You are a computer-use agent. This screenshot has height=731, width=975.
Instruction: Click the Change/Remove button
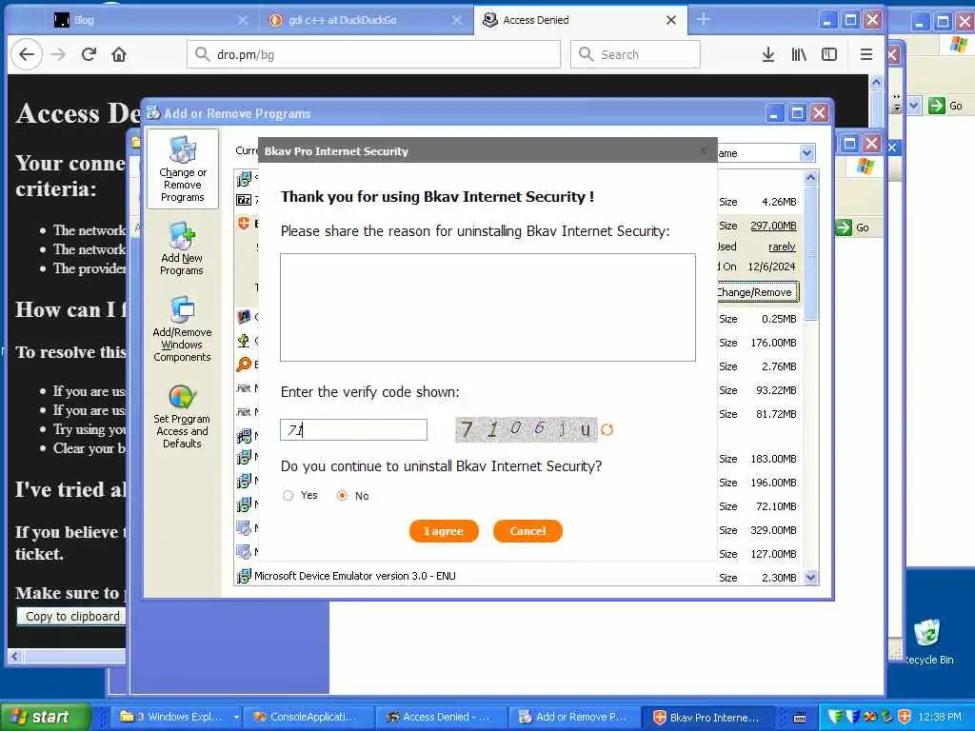coord(754,292)
